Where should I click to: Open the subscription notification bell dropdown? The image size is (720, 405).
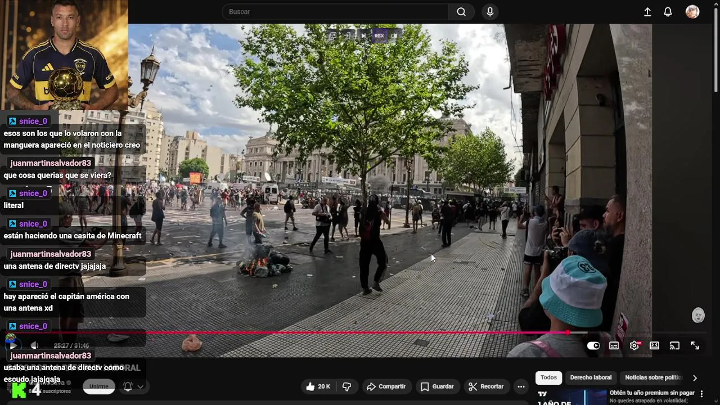pyautogui.click(x=133, y=386)
